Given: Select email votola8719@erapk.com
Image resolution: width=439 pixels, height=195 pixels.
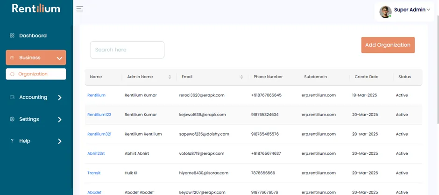Looking at the screenshot, I should pos(202,153).
